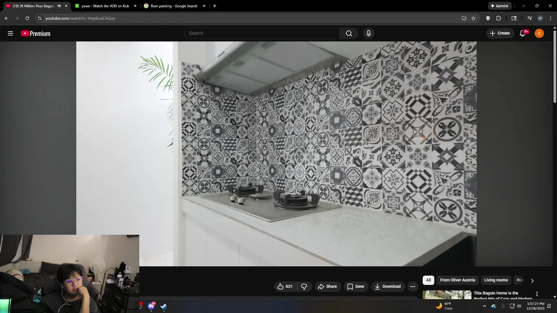Click the Chrome address bar URL
Image resolution: width=557 pixels, height=313 pixels.
[80, 18]
